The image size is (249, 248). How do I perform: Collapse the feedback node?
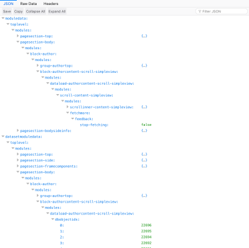click(73, 118)
